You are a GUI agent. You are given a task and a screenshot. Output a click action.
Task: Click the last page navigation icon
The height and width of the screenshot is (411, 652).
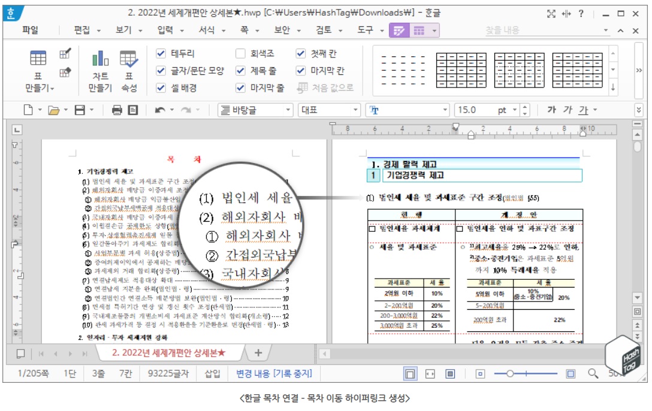tap(85, 353)
